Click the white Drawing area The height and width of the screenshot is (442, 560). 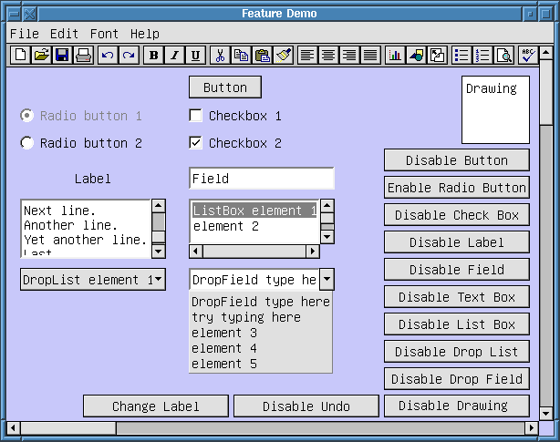coord(495,109)
